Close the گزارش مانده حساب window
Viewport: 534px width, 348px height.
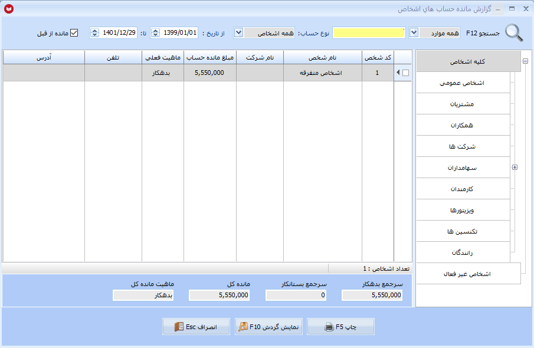[526, 9]
